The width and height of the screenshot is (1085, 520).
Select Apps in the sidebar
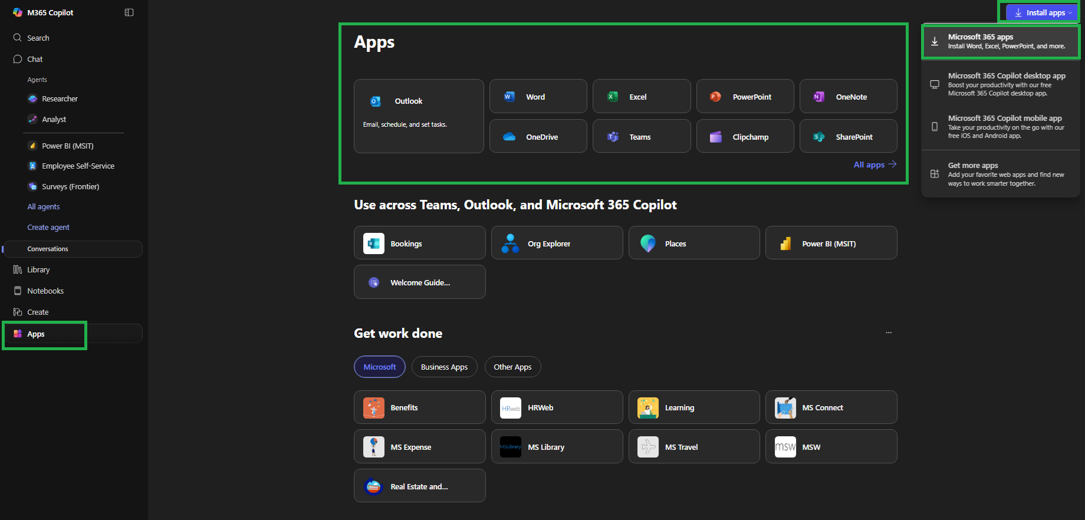[x=73, y=334]
